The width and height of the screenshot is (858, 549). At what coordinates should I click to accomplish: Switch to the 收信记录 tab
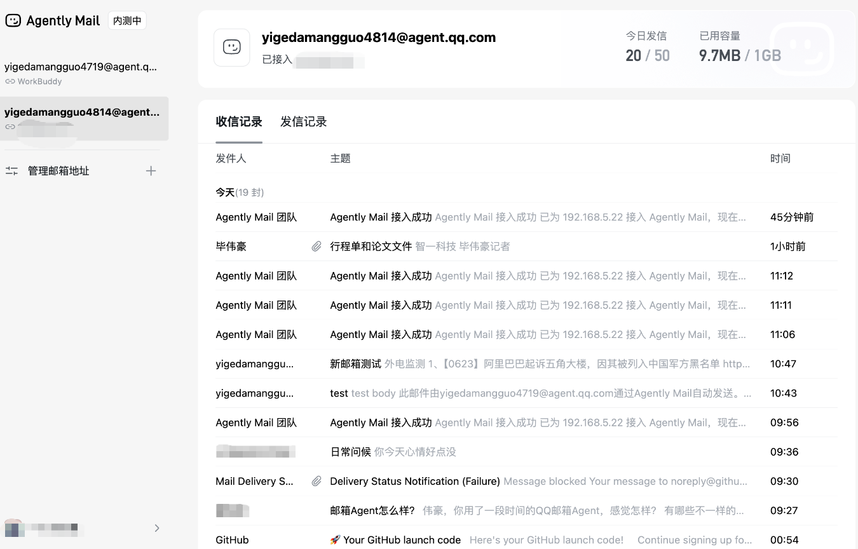coord(239,122)
